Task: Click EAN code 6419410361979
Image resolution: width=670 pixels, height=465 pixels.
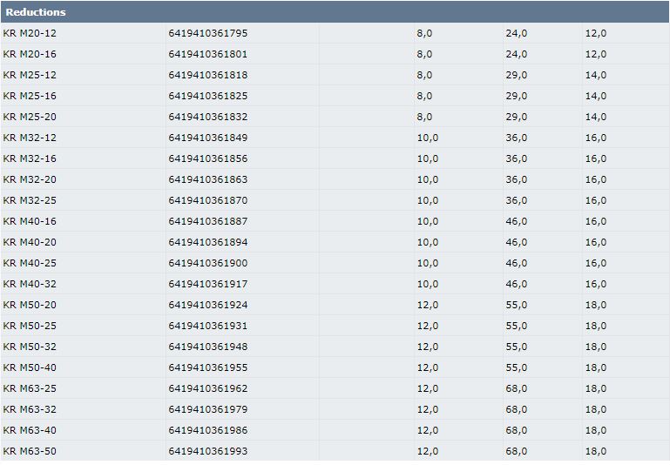Action: coord(208,410)
